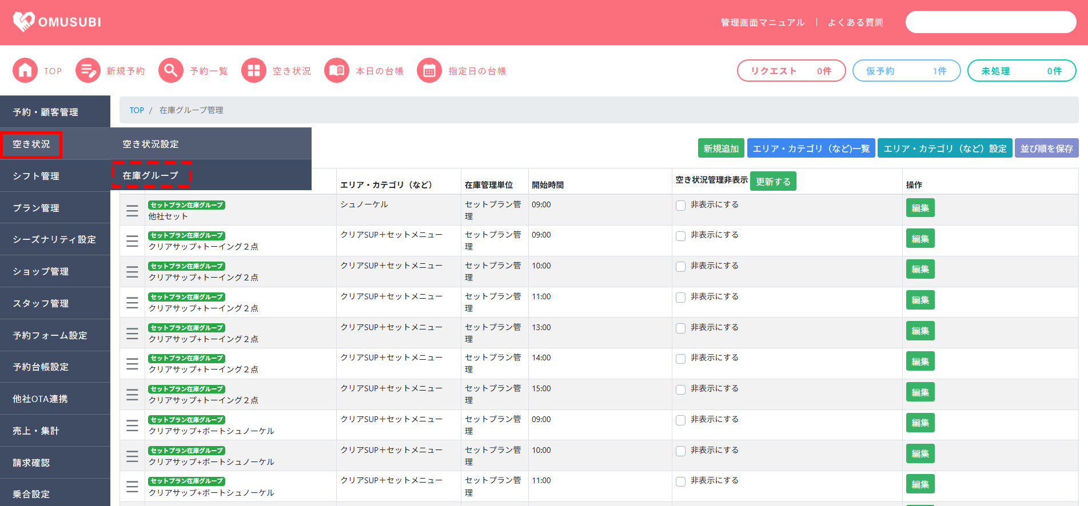The height and width of the screenshot is (506, 1088).
Task: Select 在庫グループ in the submenu
Action: click(151, 175)
